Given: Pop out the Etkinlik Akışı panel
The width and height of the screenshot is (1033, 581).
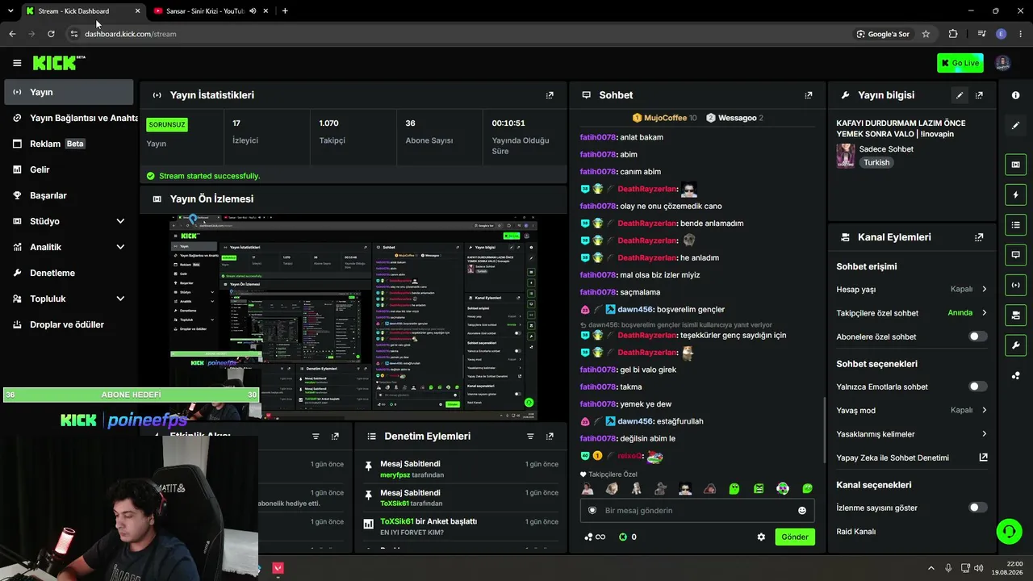Looking at the screenshot, I should (x=335, y=437).
